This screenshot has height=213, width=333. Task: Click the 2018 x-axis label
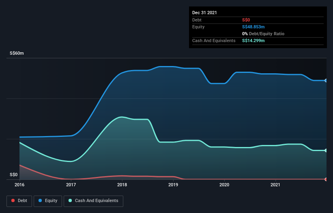[122, 185]
